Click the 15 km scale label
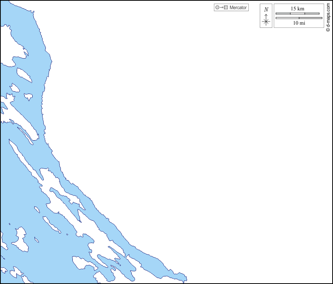The image size is (333, 284). [298, 8]
